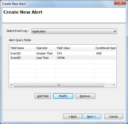This screenshot has height=124, width=128.
Task: Return with the Back button
Action: click(72, 117)
